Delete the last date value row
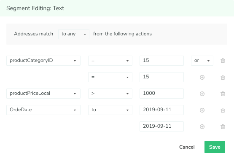This screenshot has width=234, height=161. click(223, 126)
